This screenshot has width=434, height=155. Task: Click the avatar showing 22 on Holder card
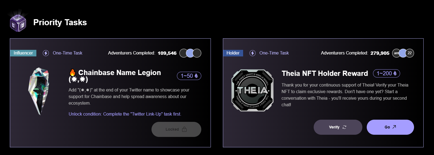(409, 53)
